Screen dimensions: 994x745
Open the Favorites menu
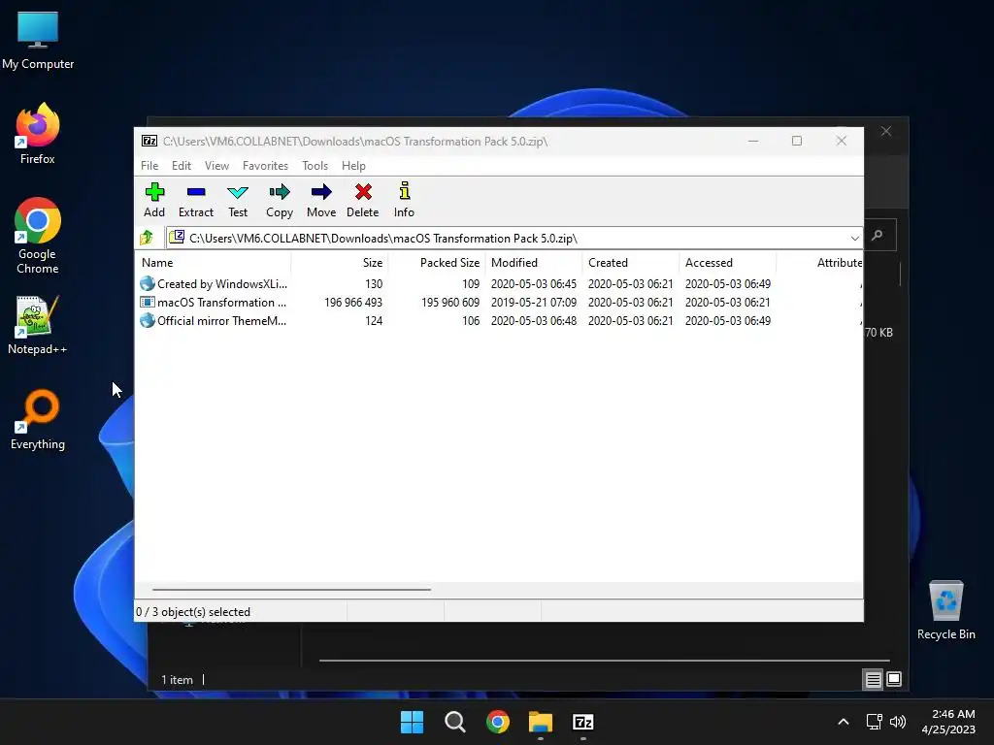(x=266, y=165)
